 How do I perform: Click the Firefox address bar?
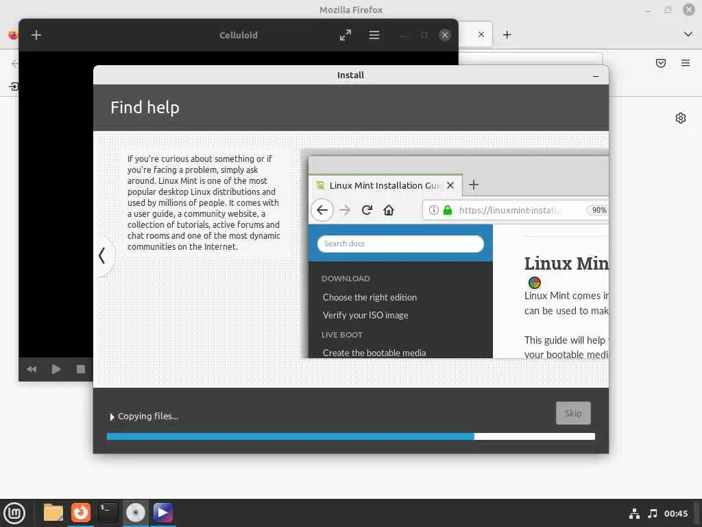[x=531, y=59]
